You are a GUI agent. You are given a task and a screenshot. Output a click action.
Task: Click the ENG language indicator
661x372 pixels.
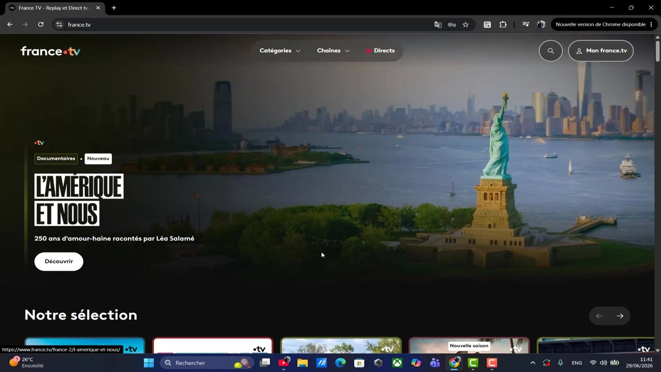click(x=577, y=363)
